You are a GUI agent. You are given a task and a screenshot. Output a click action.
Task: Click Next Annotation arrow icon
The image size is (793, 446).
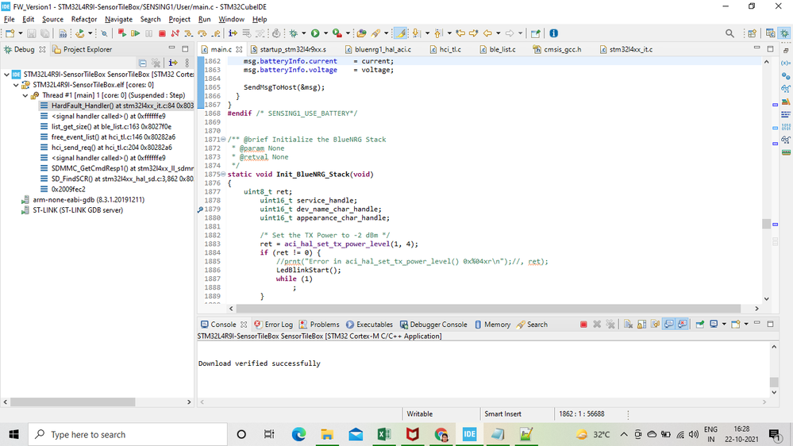(416, 33)
